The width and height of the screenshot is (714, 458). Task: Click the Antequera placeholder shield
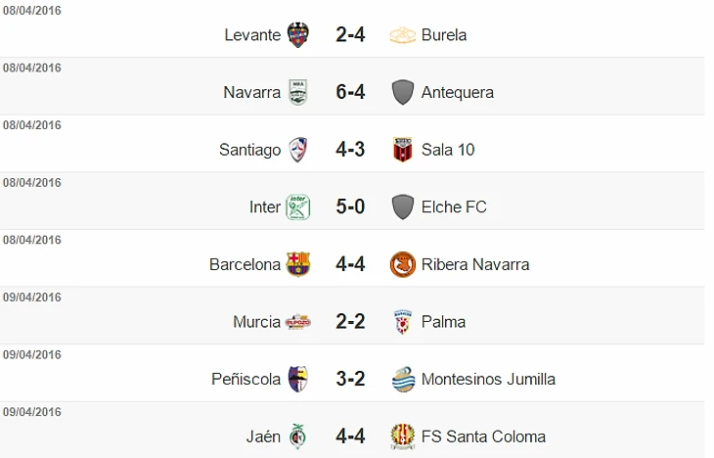(x=403, y=93)
